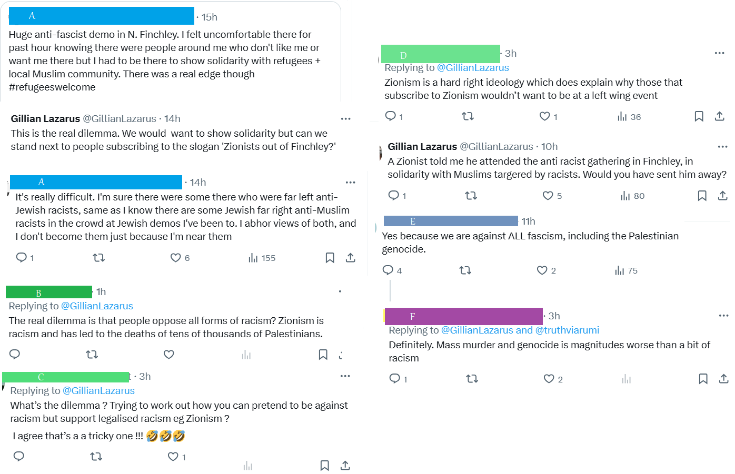
Task: Bookmark the 'Mass murder and genocide' reply
Action: (703, 379)
